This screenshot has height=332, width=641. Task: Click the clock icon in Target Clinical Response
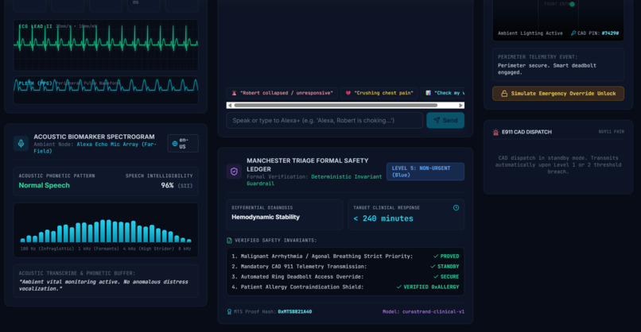point(456,208)
